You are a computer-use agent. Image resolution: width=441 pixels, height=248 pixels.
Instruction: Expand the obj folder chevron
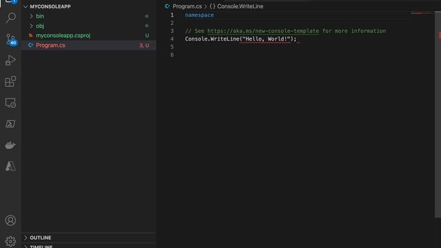31,26
